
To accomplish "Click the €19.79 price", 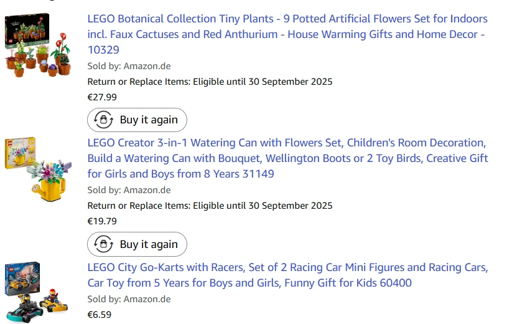I will [x=102, y=221].
